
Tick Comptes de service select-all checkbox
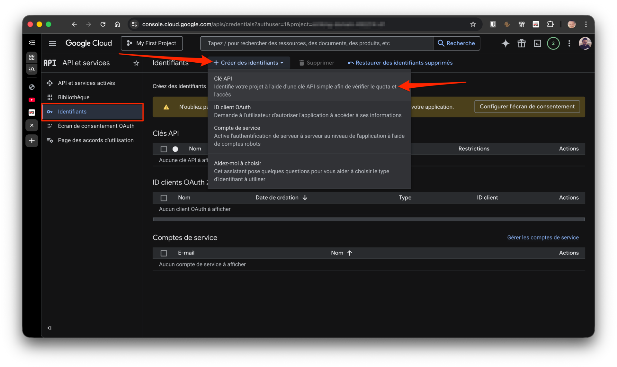click(164, 253)
